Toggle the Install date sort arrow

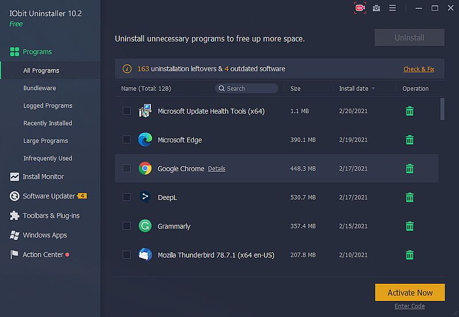pyautogui.click(x=374, y=88)
